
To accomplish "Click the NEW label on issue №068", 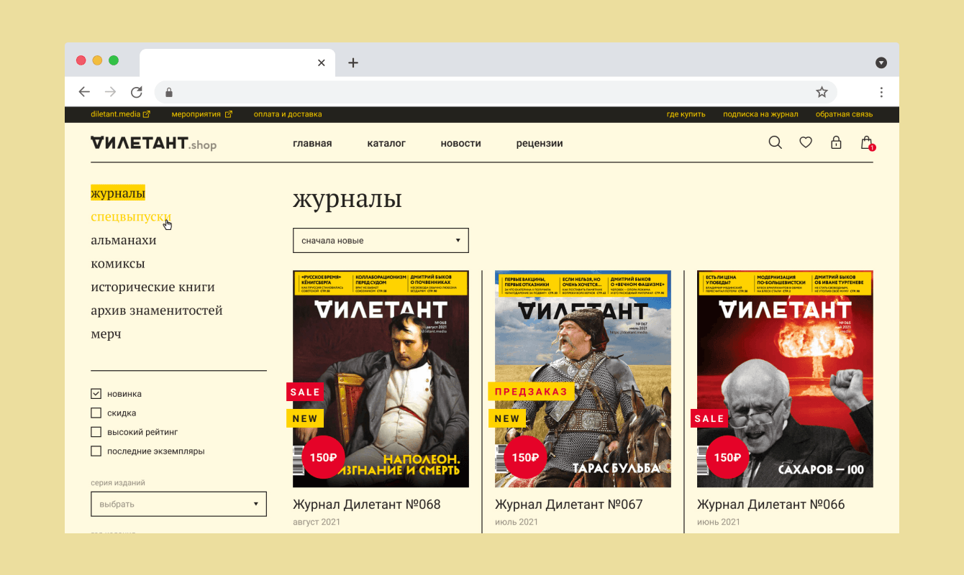I will [305, 418].
